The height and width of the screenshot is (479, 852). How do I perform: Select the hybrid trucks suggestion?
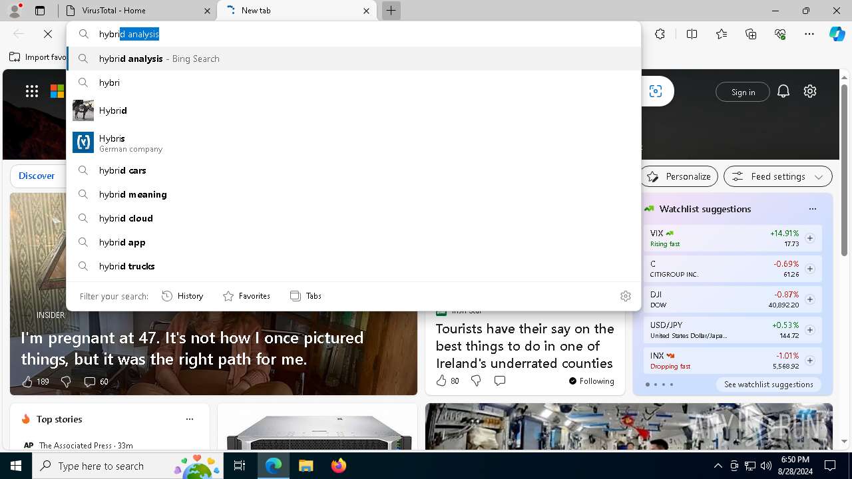click(353, 266)
